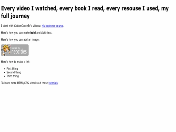The image size is (176, 132).
Task: Click the hosted by neocities badge image
Action: pyautogui.click(x=15, y=50)
